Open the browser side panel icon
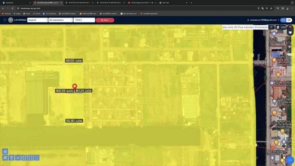Viewport: 295px width, 166px height. pos(283,8)
